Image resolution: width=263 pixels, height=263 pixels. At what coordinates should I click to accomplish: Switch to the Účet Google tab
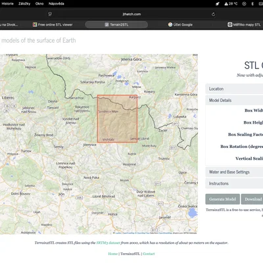[x=180, y=24]
